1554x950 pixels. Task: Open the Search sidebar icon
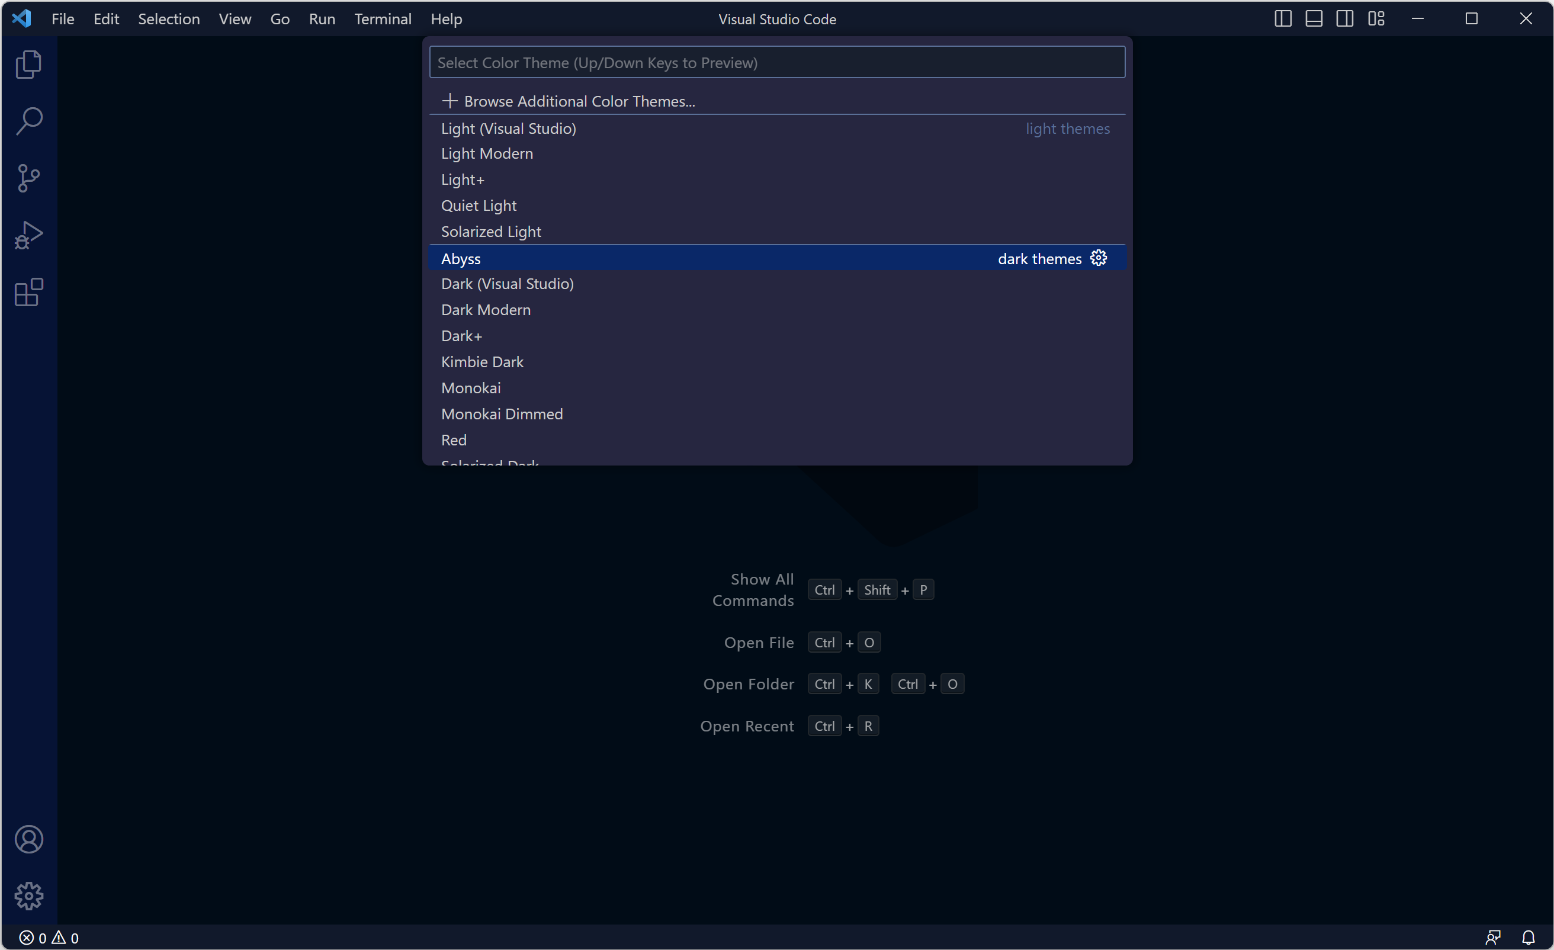28,121
